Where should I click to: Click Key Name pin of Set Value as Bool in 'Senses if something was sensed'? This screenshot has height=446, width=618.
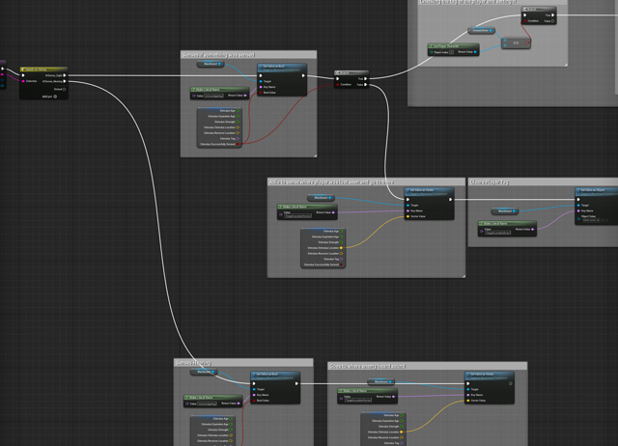[x=261, y=87]
